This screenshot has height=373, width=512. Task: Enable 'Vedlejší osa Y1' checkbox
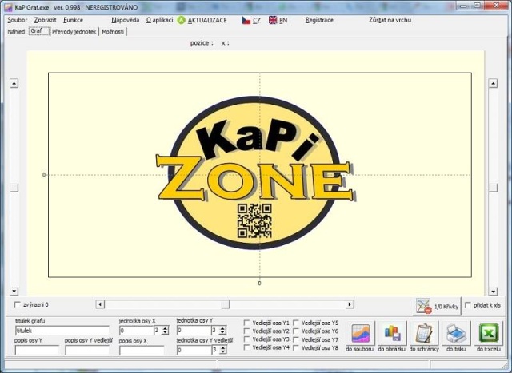coord(247,323)
